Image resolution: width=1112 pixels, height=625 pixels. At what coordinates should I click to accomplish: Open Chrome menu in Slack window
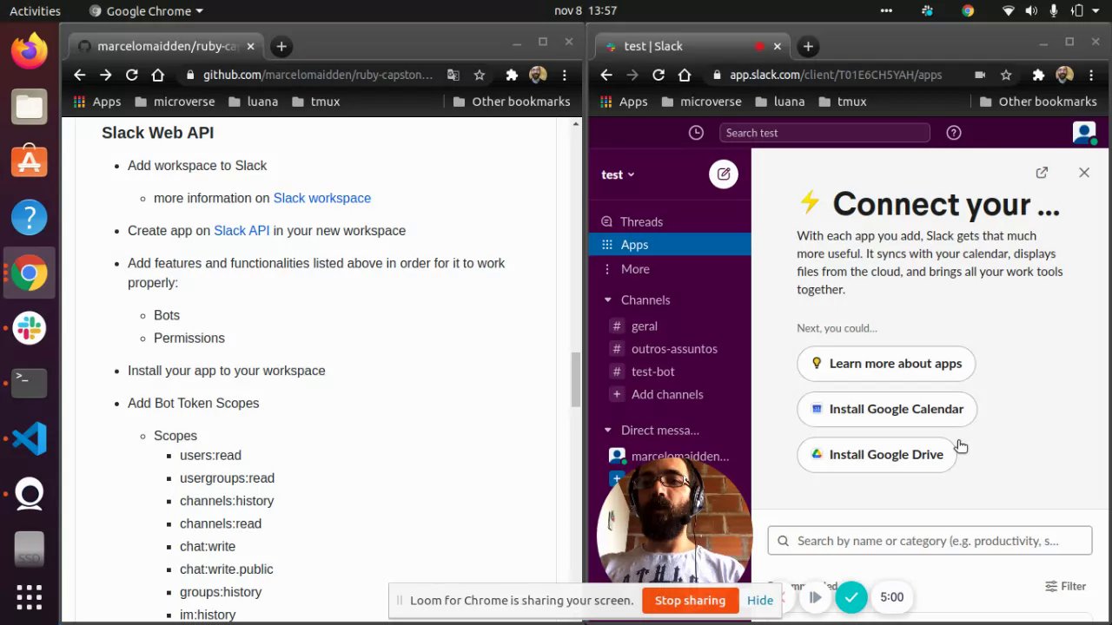(1091, 76)
